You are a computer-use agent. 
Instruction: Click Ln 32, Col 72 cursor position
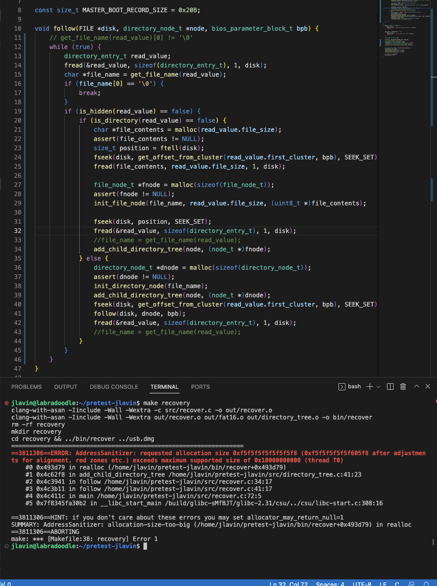288,583
